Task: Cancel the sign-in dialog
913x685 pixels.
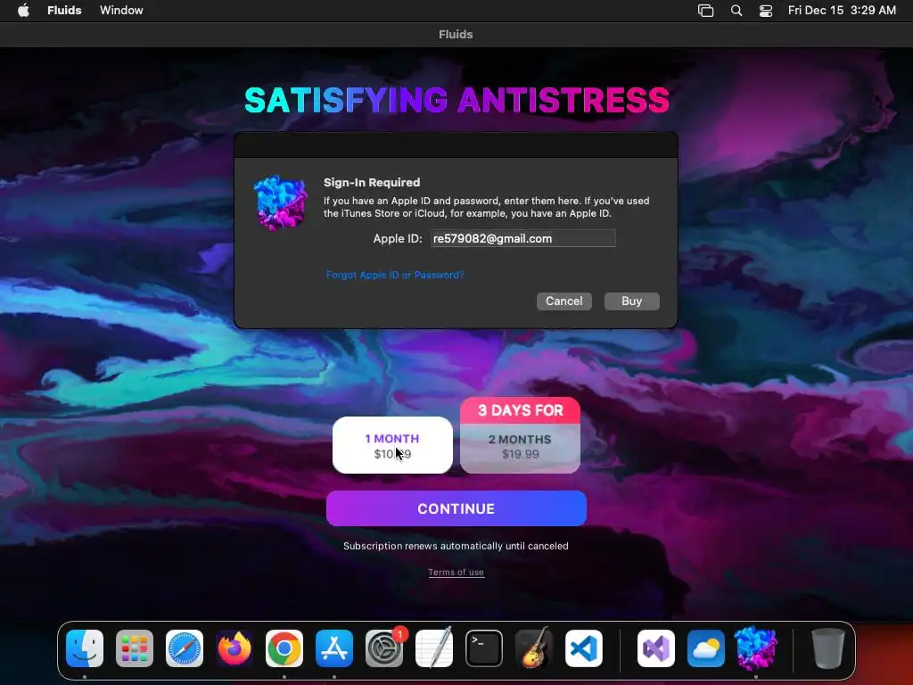Action: 563,301
